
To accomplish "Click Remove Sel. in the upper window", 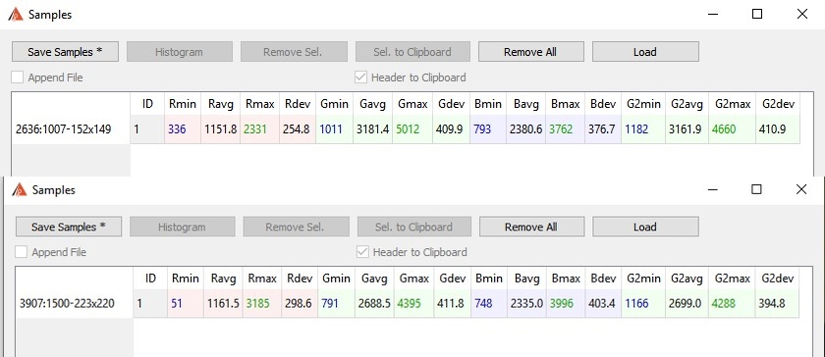I will (x=293, y=52).
